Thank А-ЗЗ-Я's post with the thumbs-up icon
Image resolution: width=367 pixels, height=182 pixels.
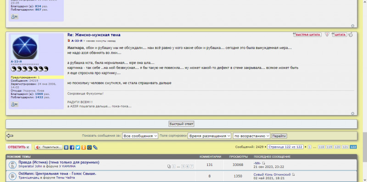(x=350, y=35)
